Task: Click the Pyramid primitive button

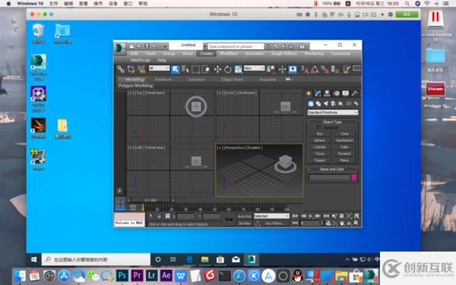Action: (x=344, y=154)
